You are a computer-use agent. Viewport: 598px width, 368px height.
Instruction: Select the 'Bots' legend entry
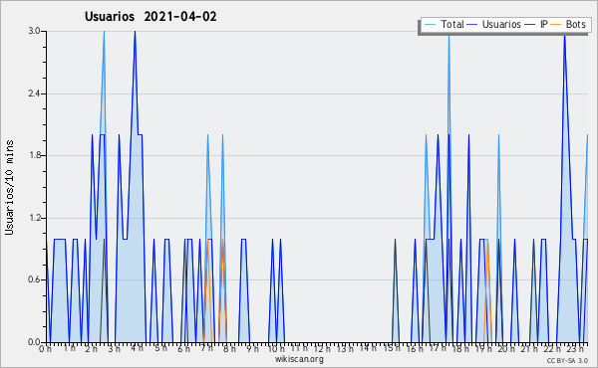(x=575, y=24)
